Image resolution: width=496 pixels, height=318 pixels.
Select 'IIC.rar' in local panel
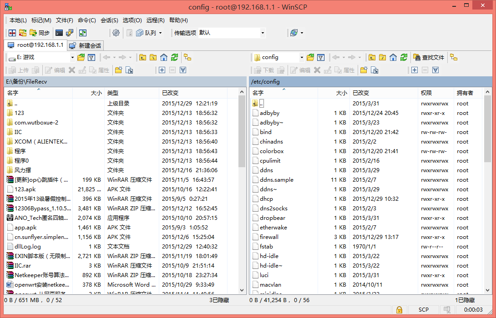click(x=22, y=266)
